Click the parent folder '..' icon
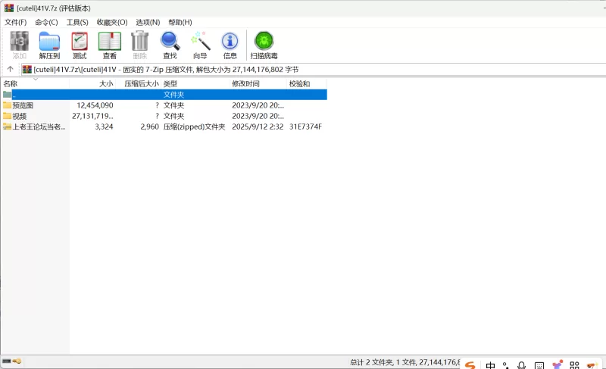 point(7,95)
